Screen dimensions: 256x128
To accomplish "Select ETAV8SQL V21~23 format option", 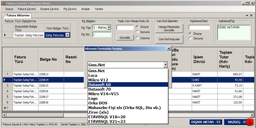I will point(128,121).
